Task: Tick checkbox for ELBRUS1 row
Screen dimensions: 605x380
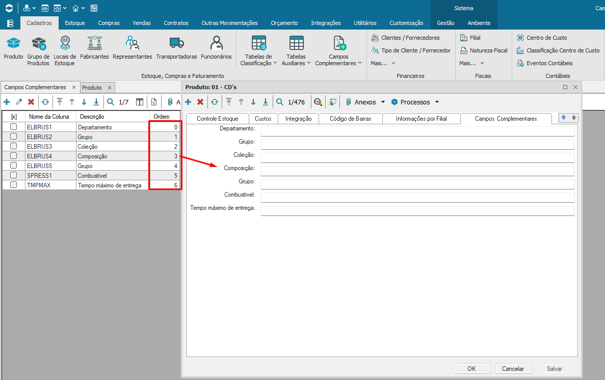Action: pyautogui.click(x=13, y=127)
